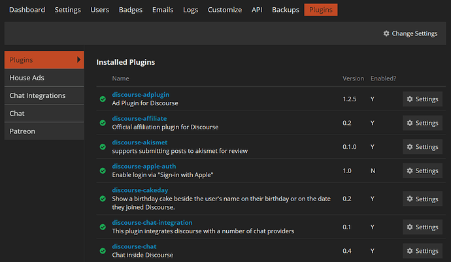Switch to the Badges tab

[131, 10]
